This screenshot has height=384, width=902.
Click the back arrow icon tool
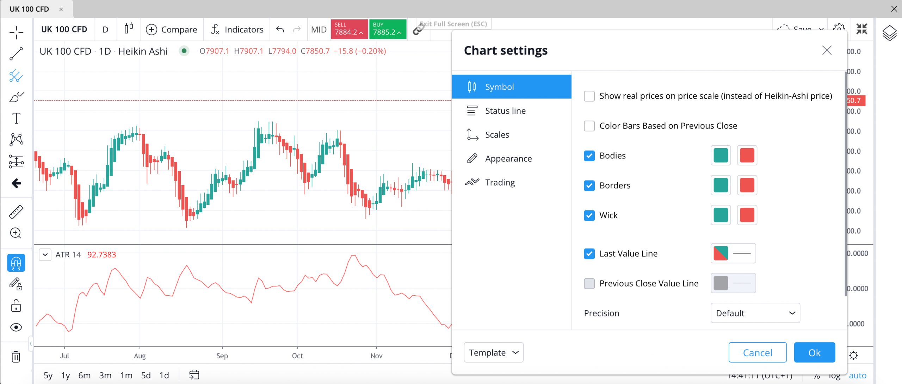pyautogui.click(x=16, y=183)
